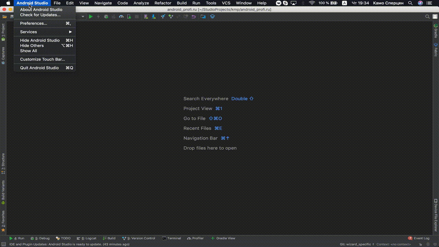Open the Structure side panel tab
This screenshot has height=247, width=439.
pyautogui.click(x=3, y=164)
